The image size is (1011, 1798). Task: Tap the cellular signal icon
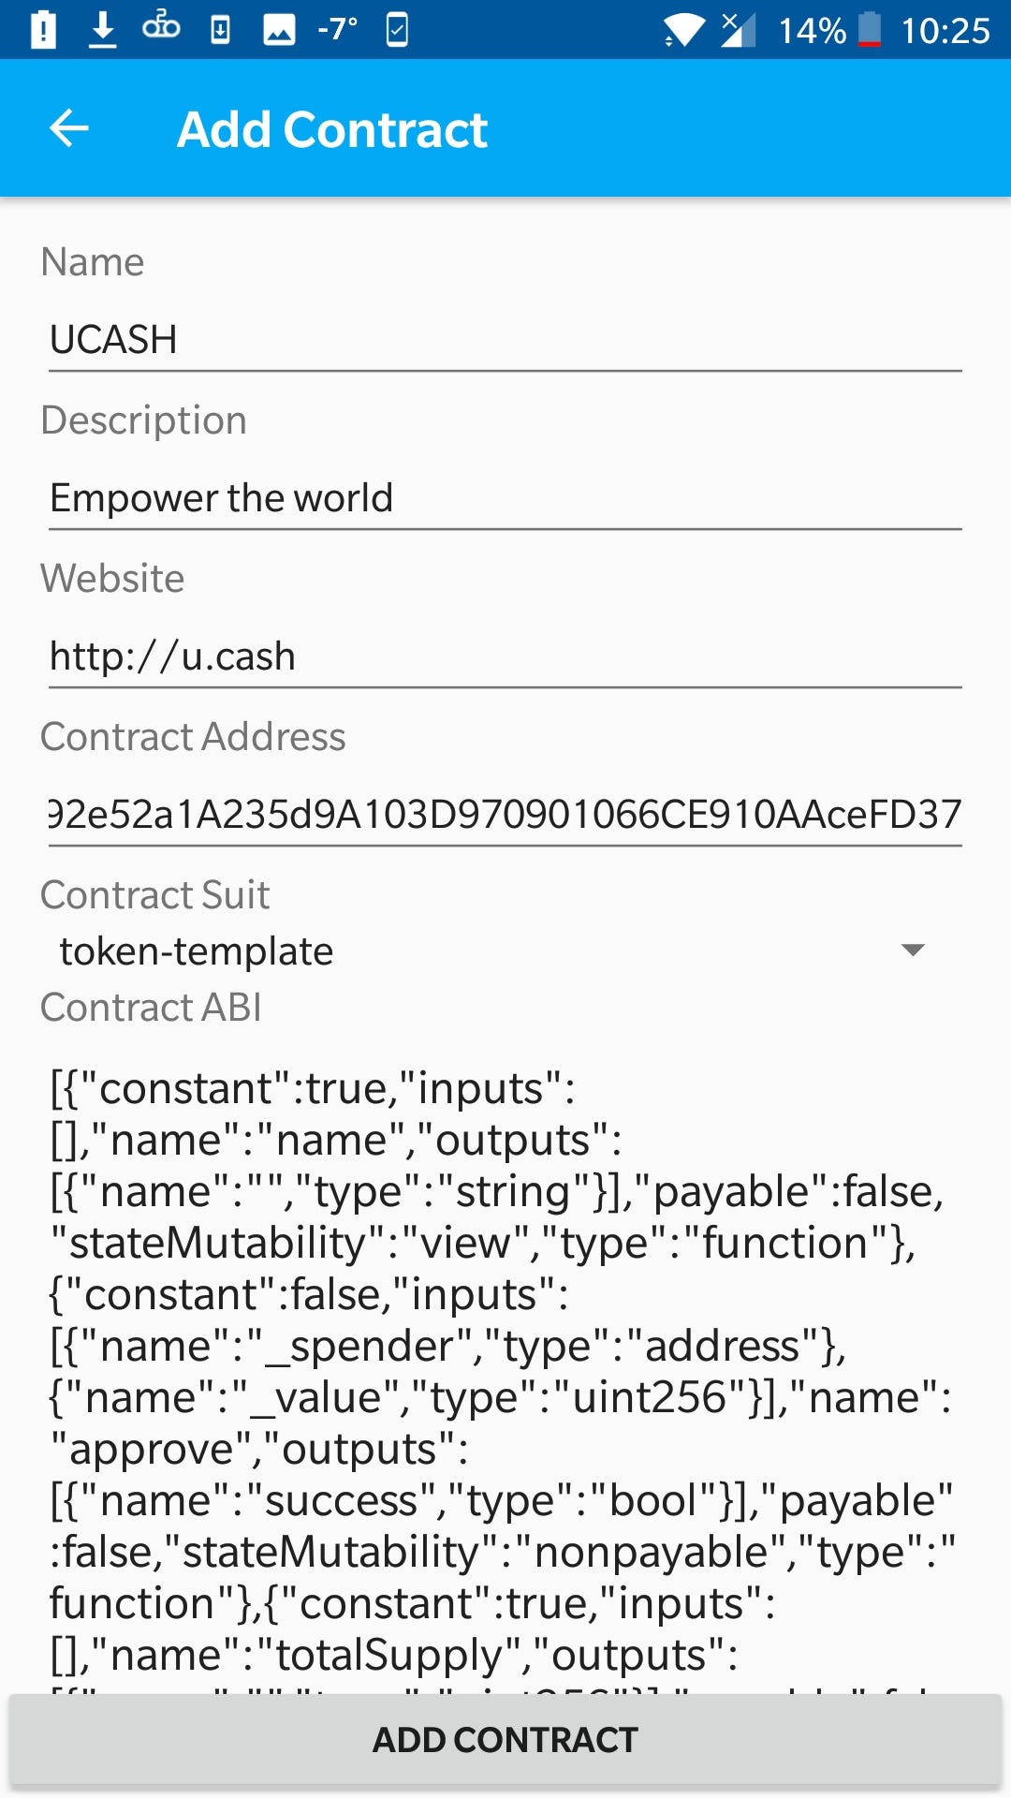tap(738, 30)
